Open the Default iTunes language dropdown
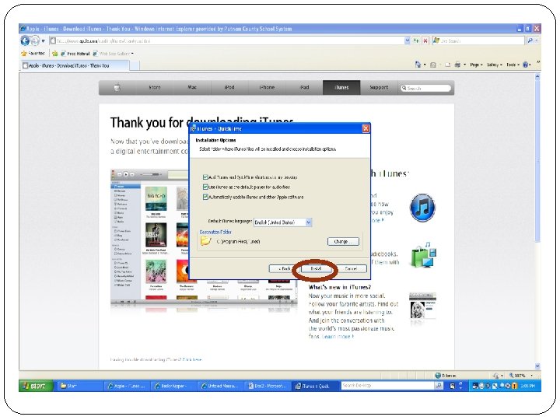 [283, 222]
